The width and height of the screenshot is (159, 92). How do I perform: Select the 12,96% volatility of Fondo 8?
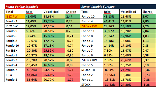pyautogui.click(x=131, y=36)
